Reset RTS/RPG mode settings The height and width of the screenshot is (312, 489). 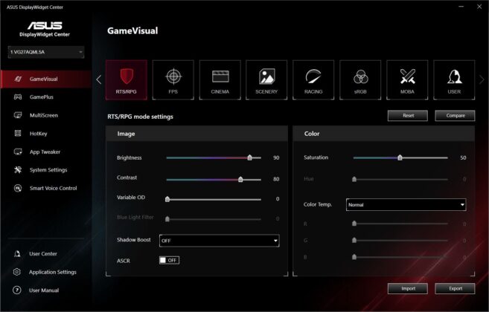(408, 116)
